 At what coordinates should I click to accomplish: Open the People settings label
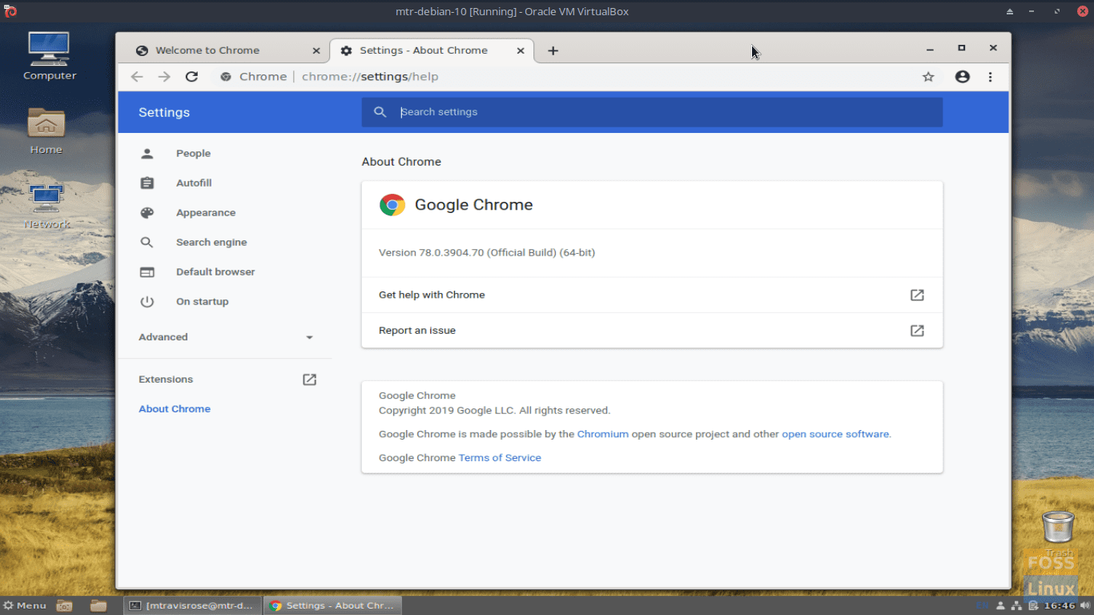point(193,154)
